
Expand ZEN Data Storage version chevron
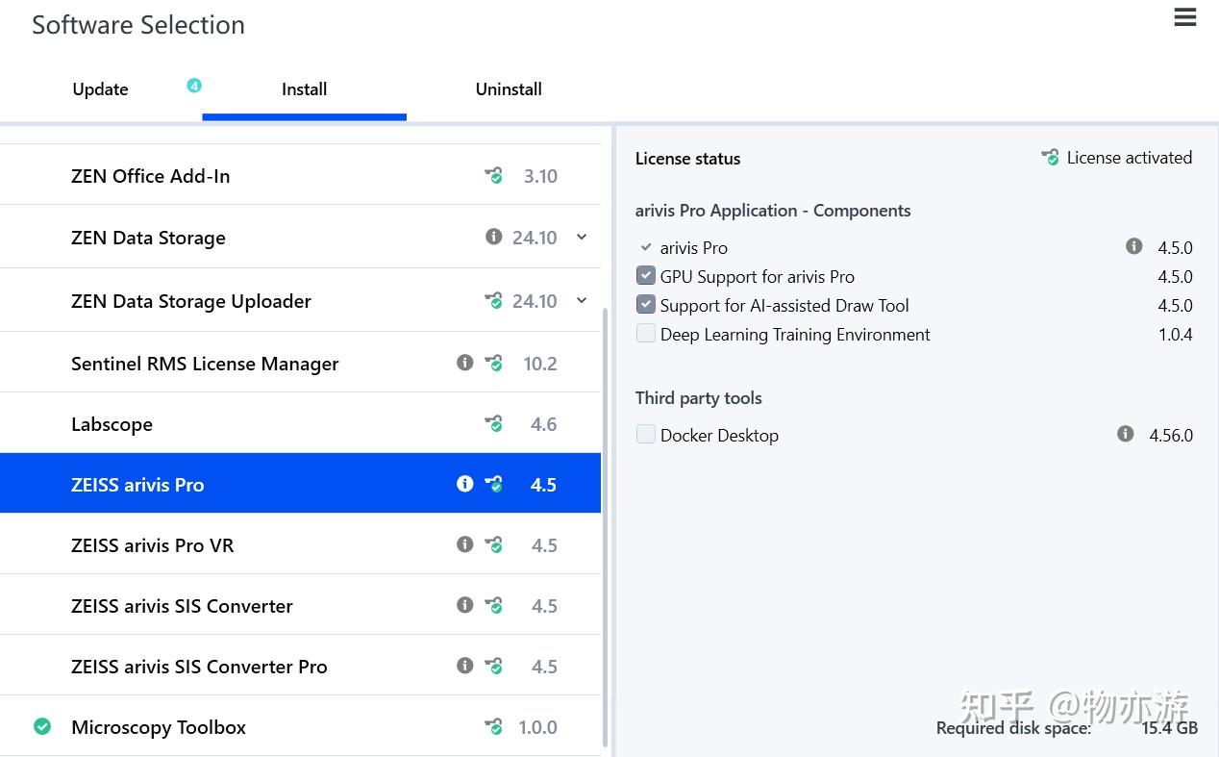pos(582,237)
